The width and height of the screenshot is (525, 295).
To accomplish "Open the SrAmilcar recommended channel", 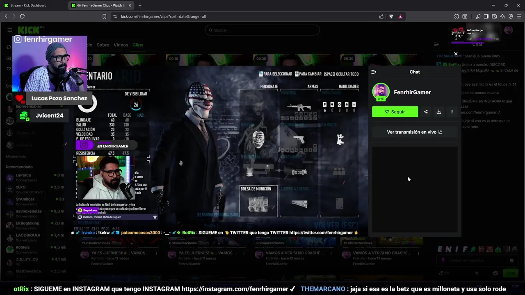I will click(x=35, y=201).
